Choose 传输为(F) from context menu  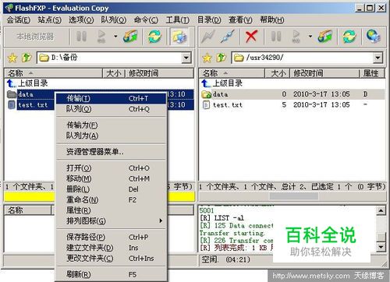[x=112, y=125]
